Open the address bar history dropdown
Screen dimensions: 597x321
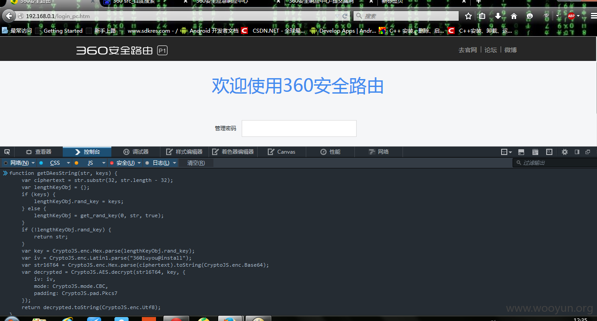(337, 16)
